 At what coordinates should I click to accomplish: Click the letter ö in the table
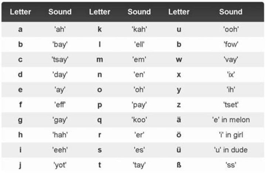tap(179, 135)
